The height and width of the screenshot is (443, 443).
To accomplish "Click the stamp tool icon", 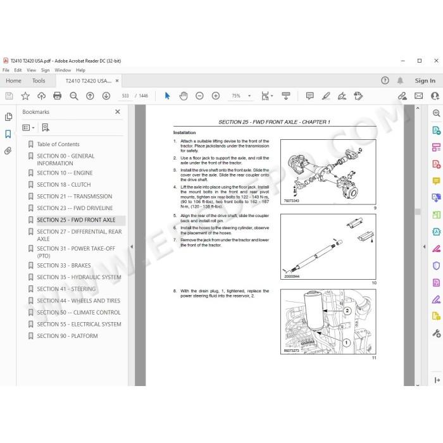I will 358,96.
